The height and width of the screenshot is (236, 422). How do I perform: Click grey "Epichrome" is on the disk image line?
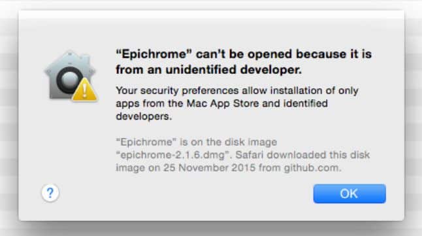point(196,142)
